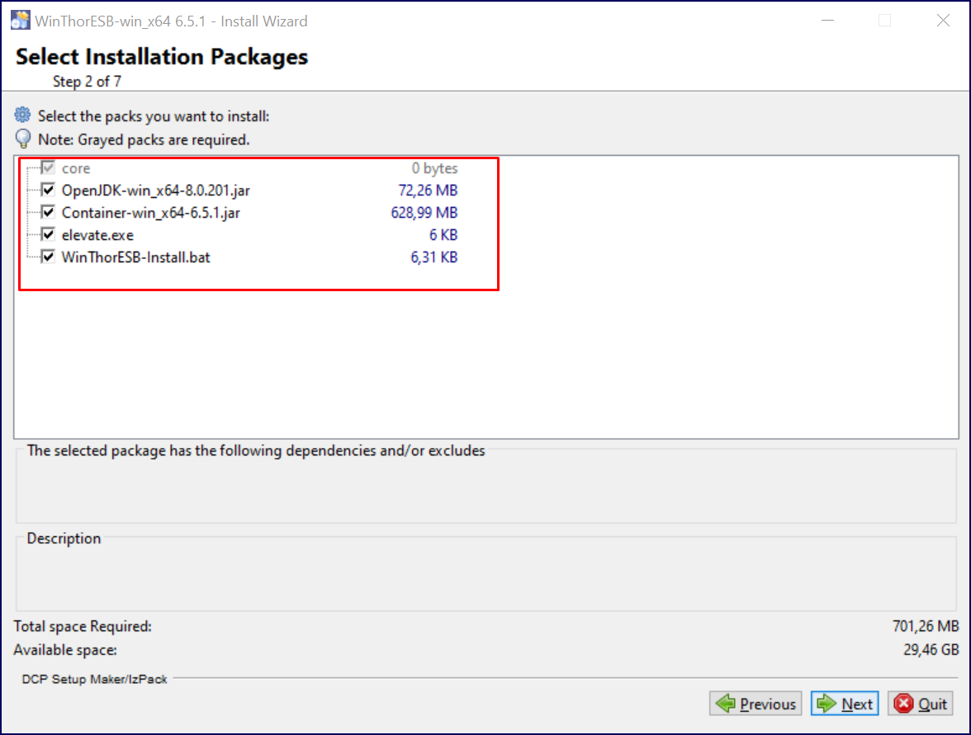The width and height of the screenshot is (971, 735).
Task: Click the 701,26 MB total space value
Action: [925, 626]
